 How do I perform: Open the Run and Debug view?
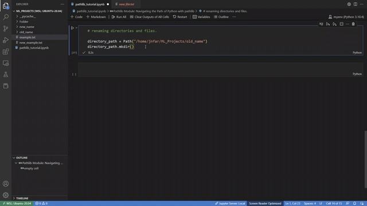(x=6, y=40)
